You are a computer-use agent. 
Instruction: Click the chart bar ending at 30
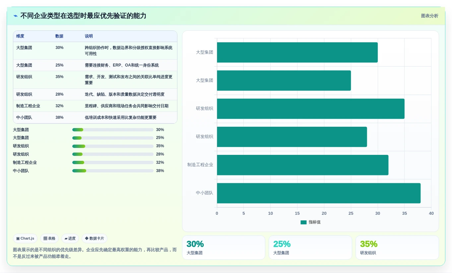click(x=297, y=52)
